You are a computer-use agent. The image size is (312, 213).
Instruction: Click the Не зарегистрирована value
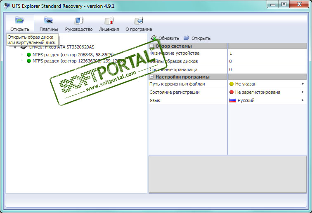click(x=258, y=92)
